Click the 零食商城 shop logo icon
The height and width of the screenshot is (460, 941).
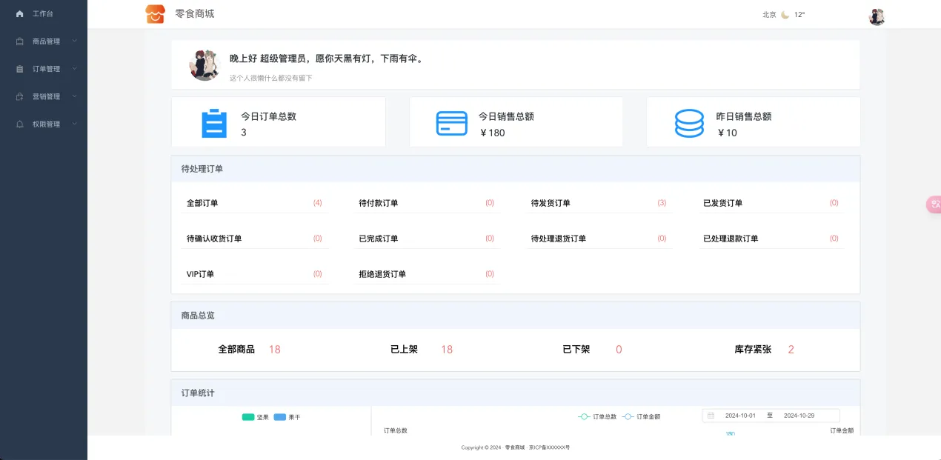coord(155,14)
